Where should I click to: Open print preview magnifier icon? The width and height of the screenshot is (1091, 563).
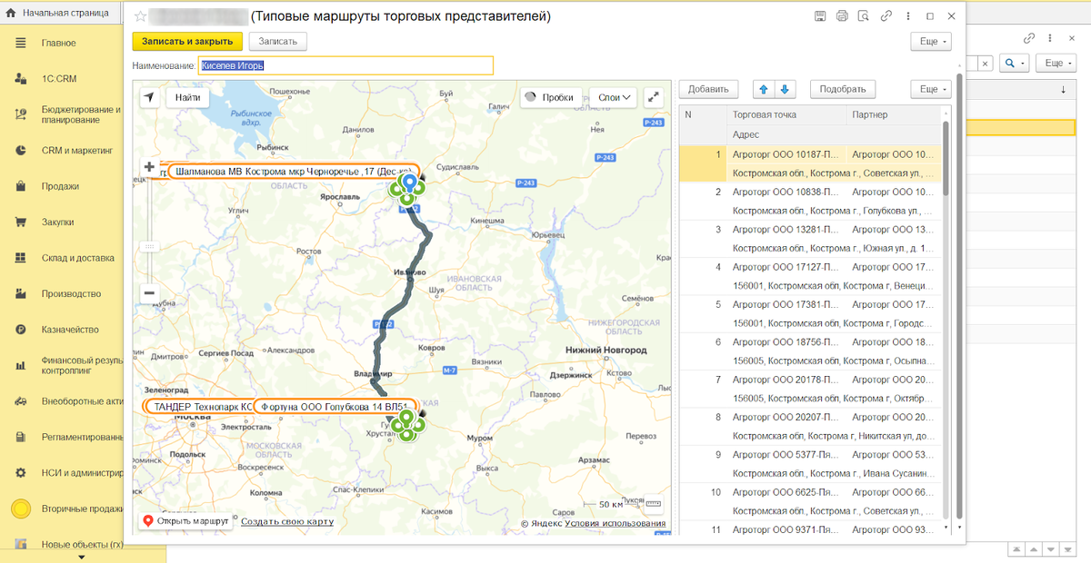863,16
